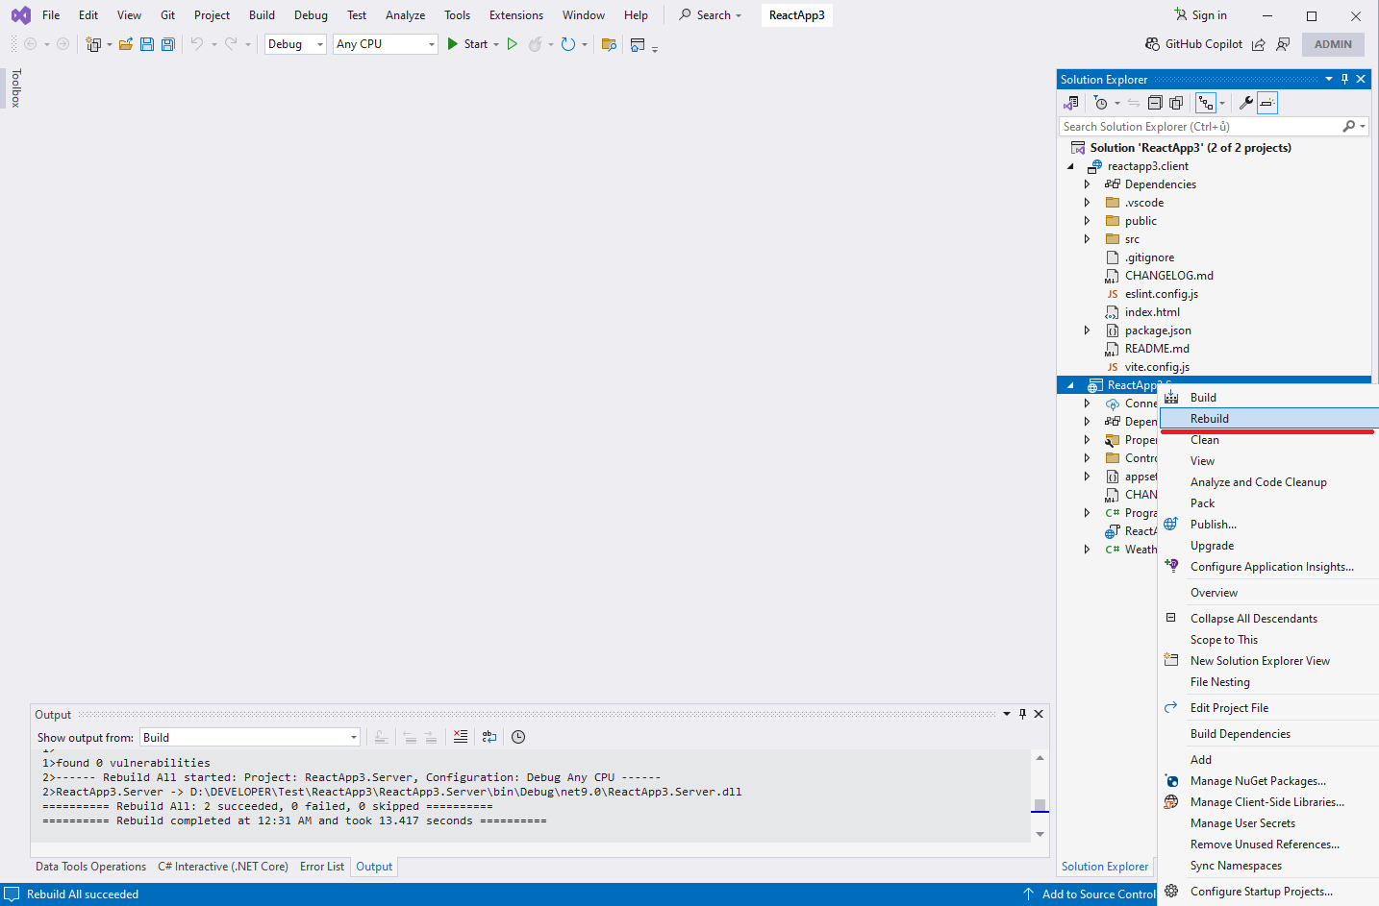1379x906 pixels.
Task: Click the Save All toolbar icon
Action: (168, 44)
